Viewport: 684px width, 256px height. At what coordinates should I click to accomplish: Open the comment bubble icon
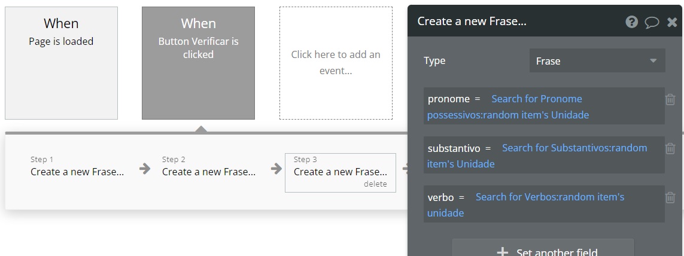tap(652, 22)
